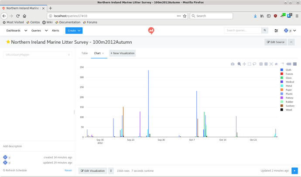Select the chart Zoom tool
The width and height of the screenshot is (301, 177).
click(239, 64)
